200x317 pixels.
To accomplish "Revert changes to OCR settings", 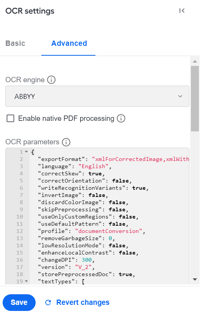I will (x=83, y=303).
